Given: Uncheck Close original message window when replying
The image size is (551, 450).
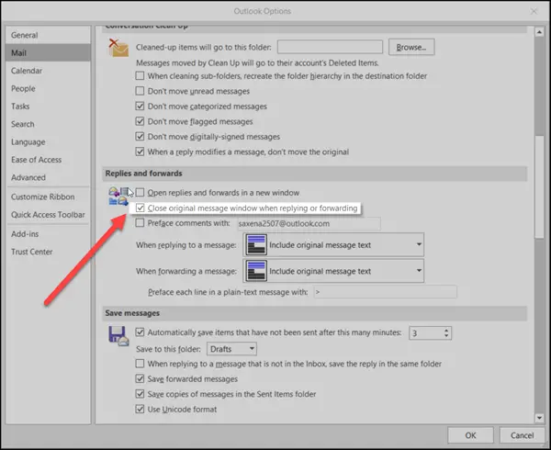Looking at the screenshot, I should 140,208.
